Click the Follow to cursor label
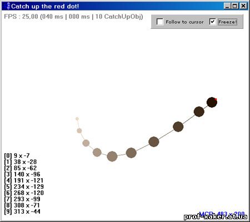250x222 pixels. [x=184, y=22]
